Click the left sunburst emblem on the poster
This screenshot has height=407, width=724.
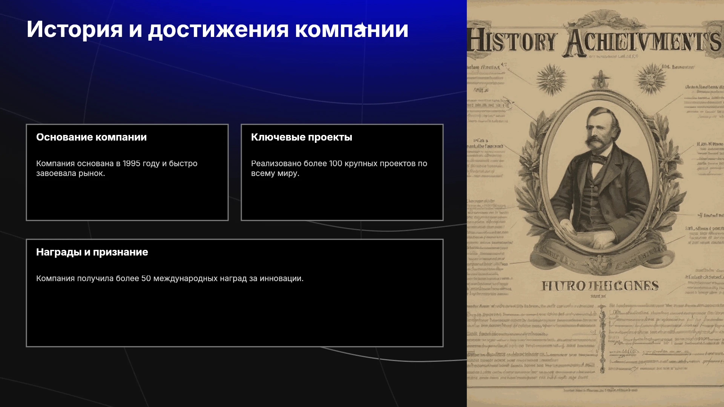point(551,79)
